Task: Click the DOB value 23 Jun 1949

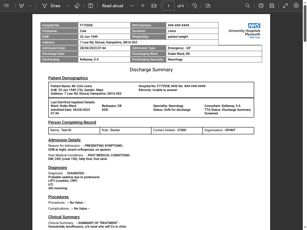Action: click(104, 37)
